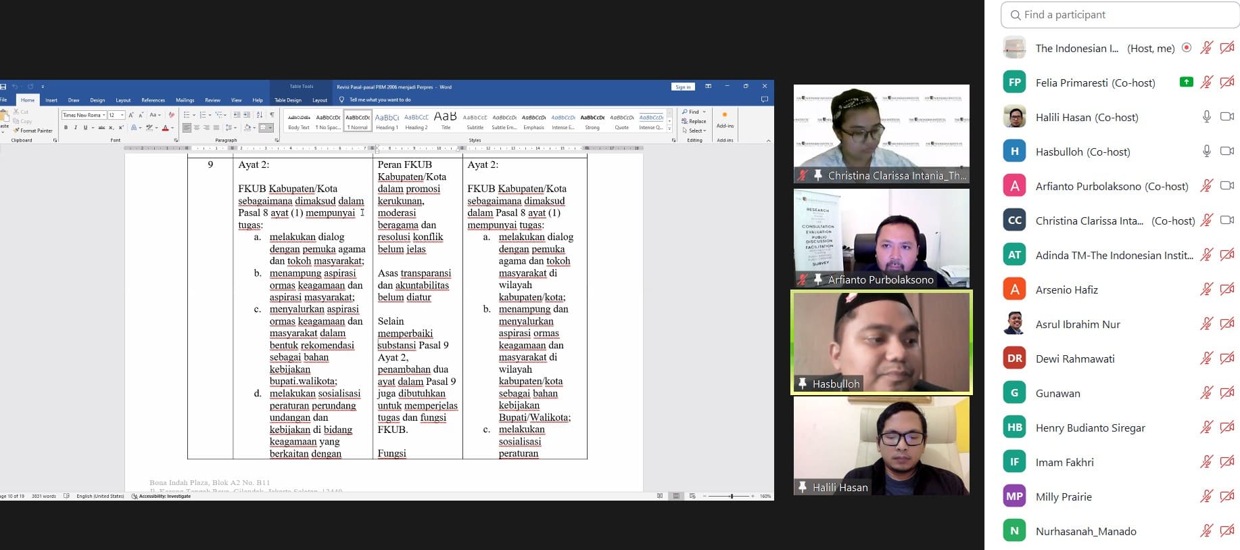Apply the Title style

click(x=446, y=120)
